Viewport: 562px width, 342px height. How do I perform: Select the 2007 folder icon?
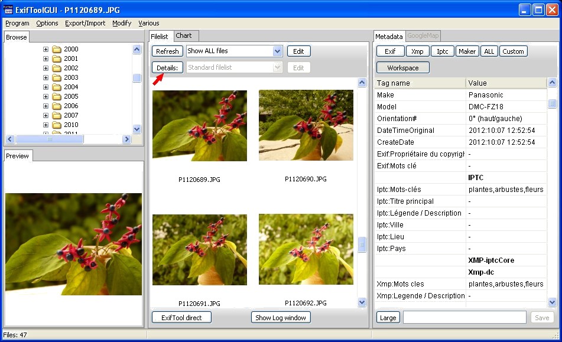[57, 115]
